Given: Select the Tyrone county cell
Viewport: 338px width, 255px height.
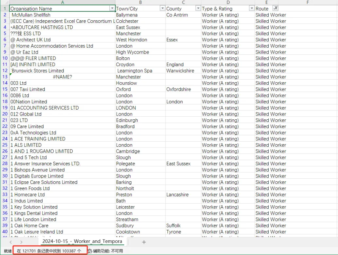Looking at the screenshot, I should coord(183,231).
